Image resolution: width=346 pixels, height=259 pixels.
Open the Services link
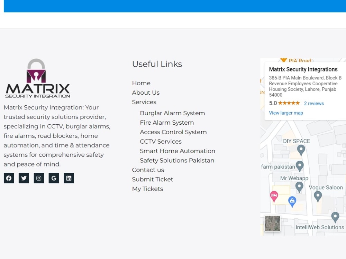[144, 102]
